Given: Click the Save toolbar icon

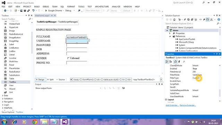Looking at the screenshot, I should click(x=25, y=11).
